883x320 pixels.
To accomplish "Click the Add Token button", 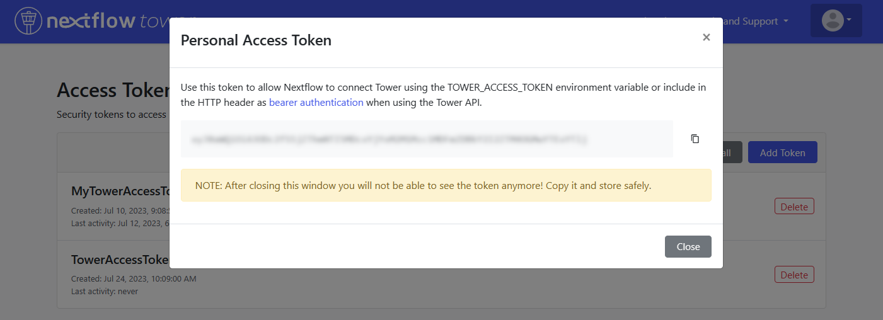I will pos(782,152).
